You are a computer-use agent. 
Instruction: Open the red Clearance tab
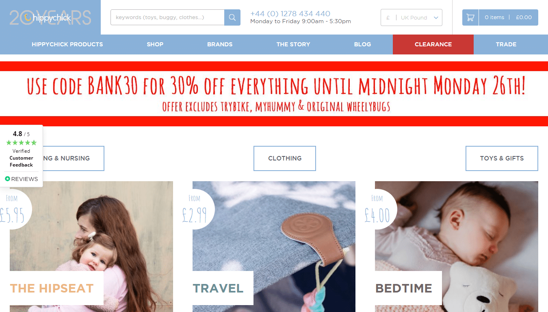click(x=433, y=44)
